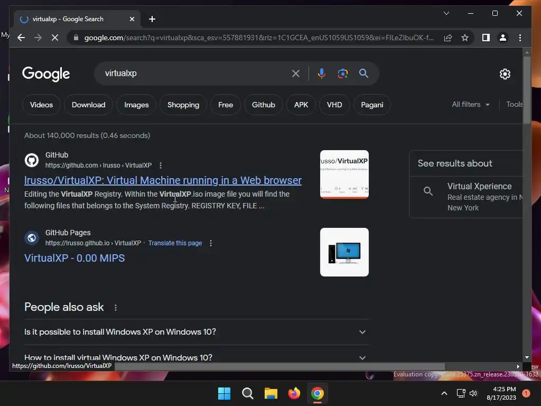Select the Images filter chip
This screenshot has width=541, height=406.
pyautogui.click(x=136, y=105)
